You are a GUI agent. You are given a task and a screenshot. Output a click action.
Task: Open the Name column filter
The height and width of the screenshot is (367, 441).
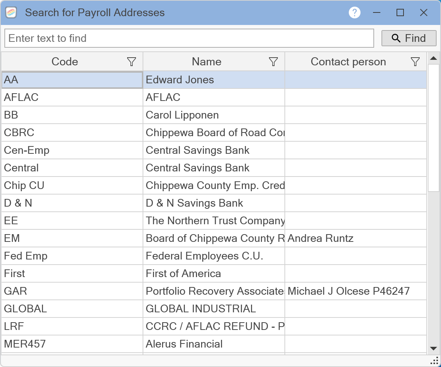273,62
